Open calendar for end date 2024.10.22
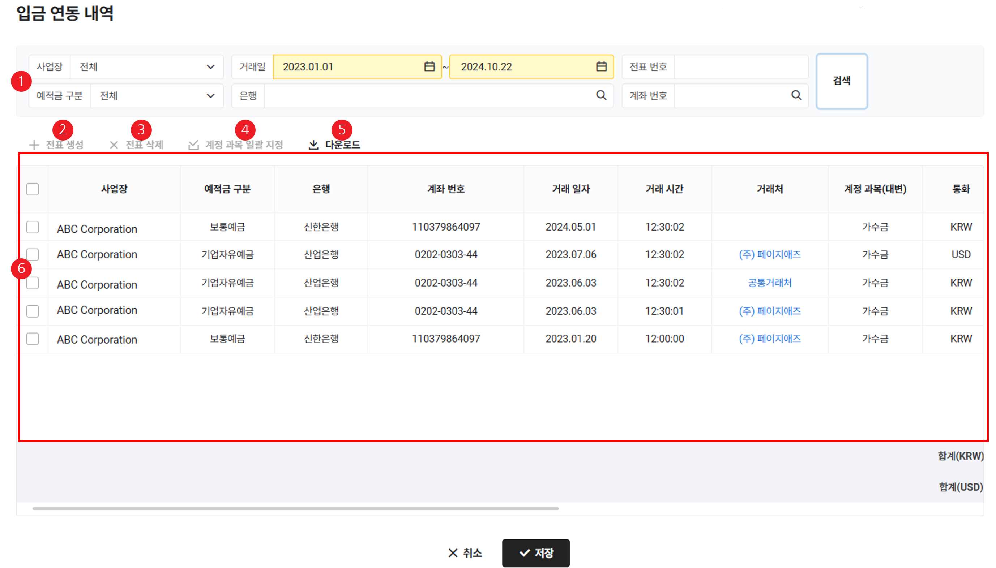Viewport: 996px width, 568px height. coord(601,67)
